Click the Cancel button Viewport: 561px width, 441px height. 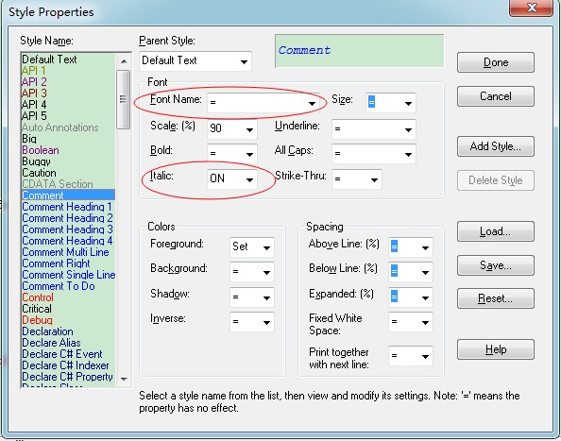pyautogui.click(x=496, y=96)
